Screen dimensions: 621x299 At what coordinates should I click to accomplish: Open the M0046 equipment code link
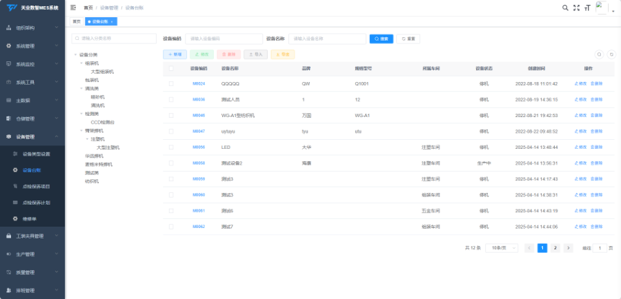(199, 116)
